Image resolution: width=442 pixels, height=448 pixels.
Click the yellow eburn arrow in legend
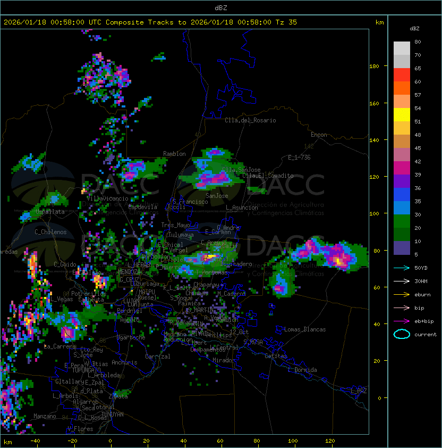point(402,295)
